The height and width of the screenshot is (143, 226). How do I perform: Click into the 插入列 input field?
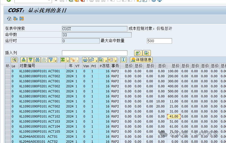coord(95,53)
